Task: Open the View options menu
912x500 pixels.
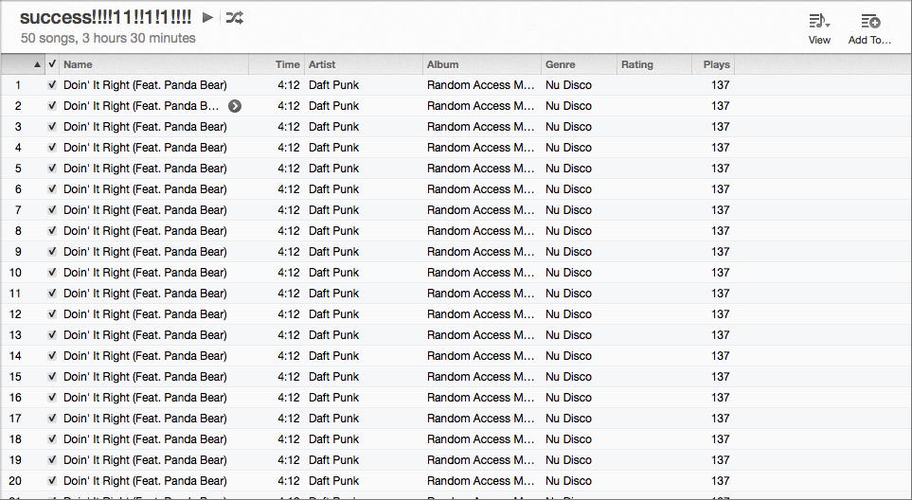Action: pos(819,28)
